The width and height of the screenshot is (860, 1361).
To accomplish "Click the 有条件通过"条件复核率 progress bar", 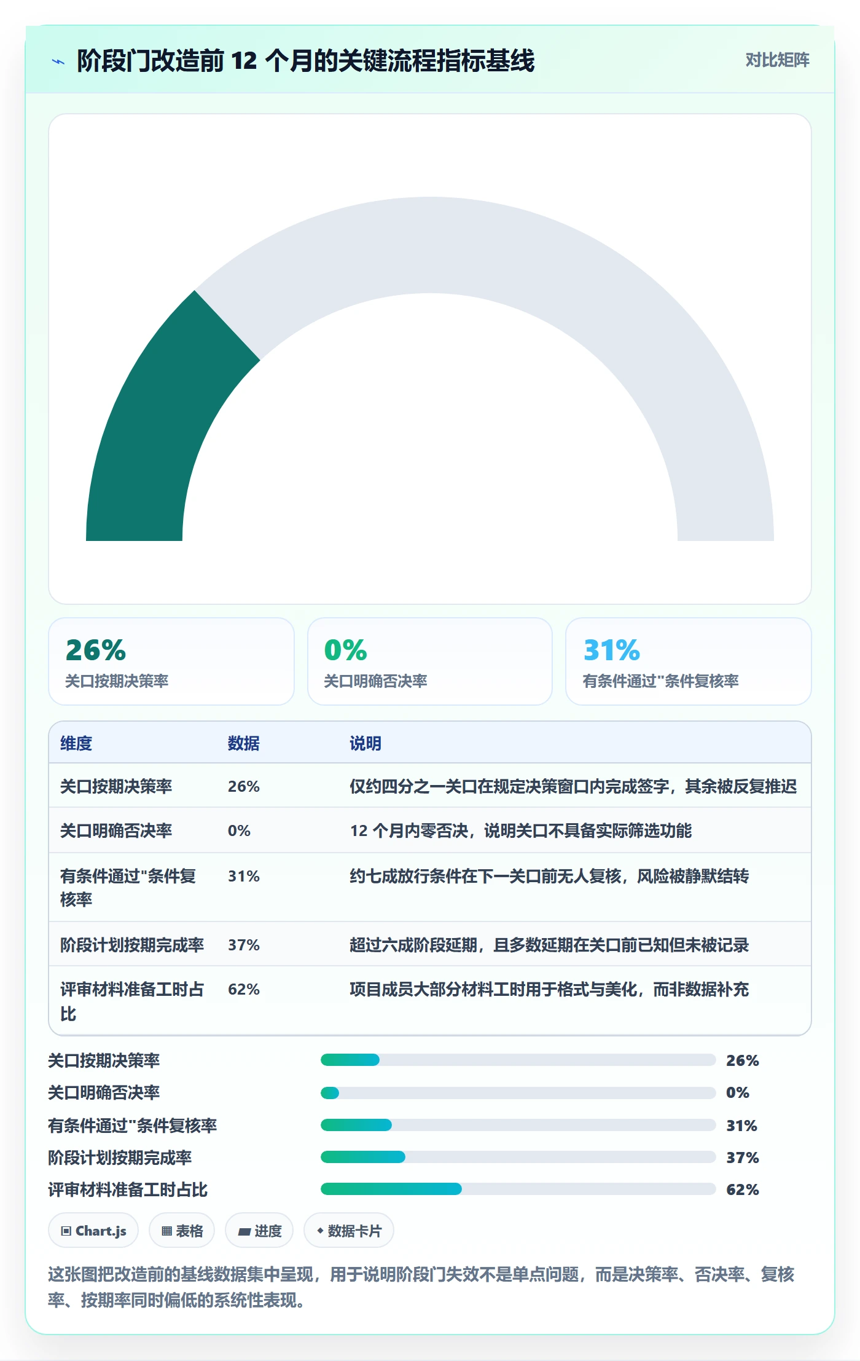I will (518, 1125).
